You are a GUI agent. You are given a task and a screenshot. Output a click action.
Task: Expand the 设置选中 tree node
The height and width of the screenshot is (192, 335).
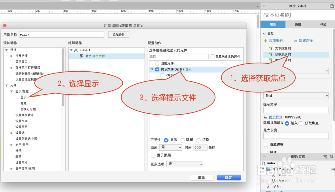[x=11, y=133]
